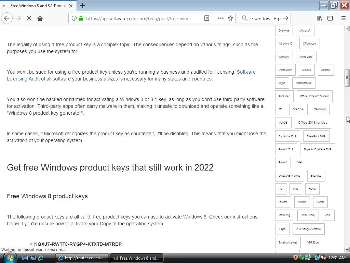
Task: Click the Tips tag
Action: 282,229
